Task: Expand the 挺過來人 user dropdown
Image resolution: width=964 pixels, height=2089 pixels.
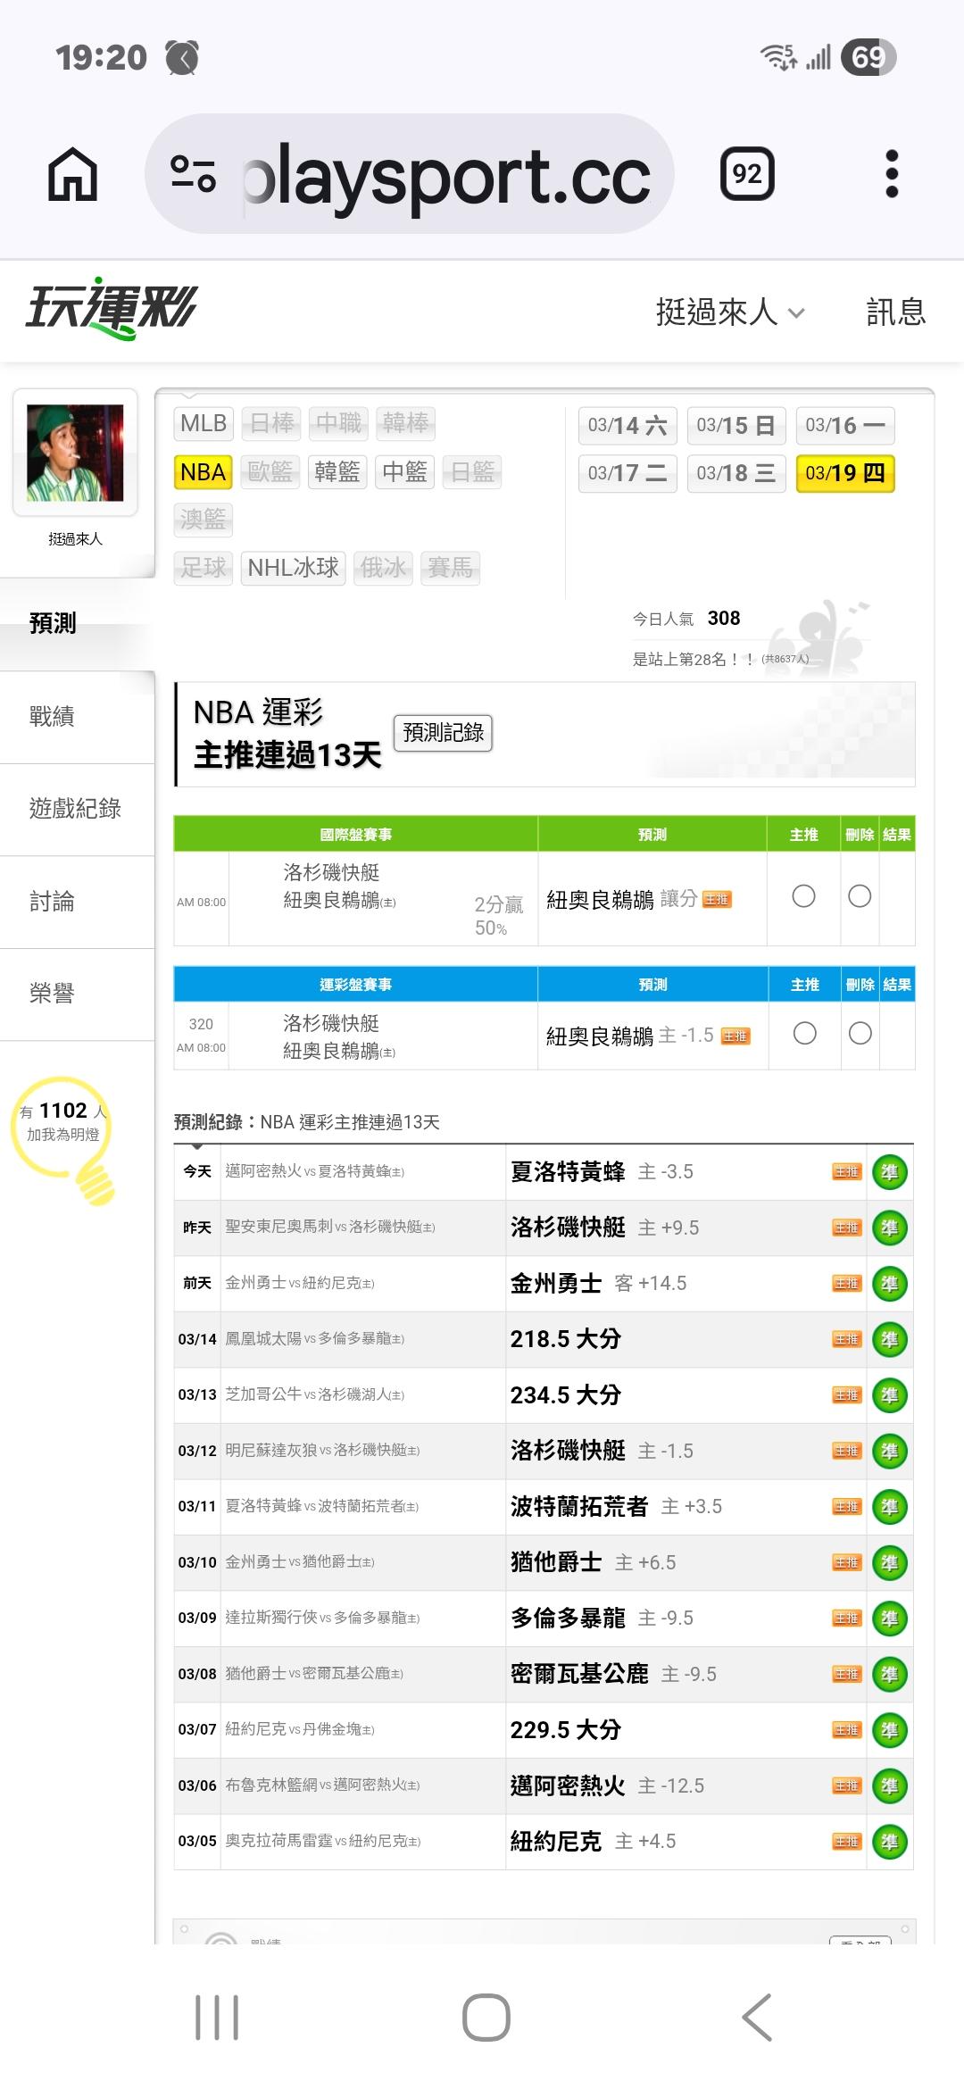Action: coord(729,312)
